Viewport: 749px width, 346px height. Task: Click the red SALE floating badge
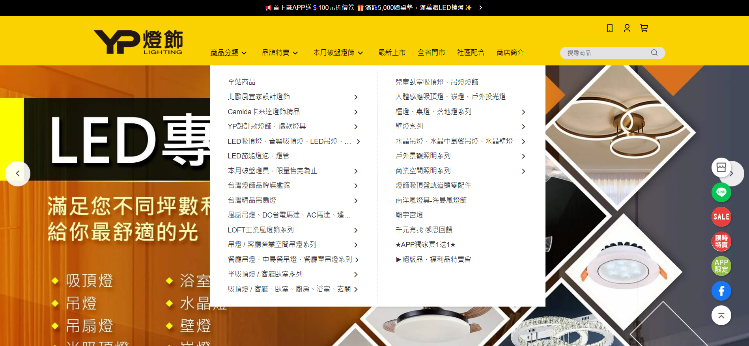[721, 217]
